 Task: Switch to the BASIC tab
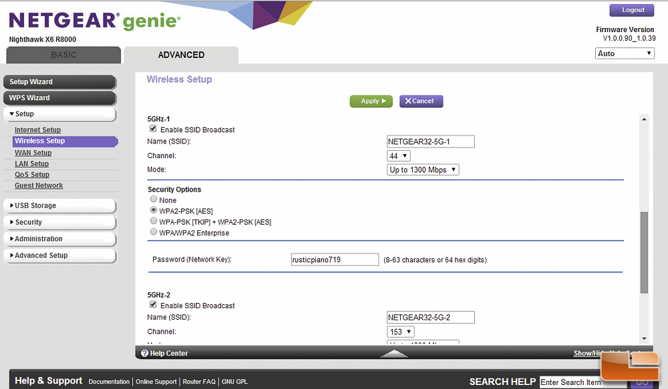pyautogui.click(x=63, y=55)
